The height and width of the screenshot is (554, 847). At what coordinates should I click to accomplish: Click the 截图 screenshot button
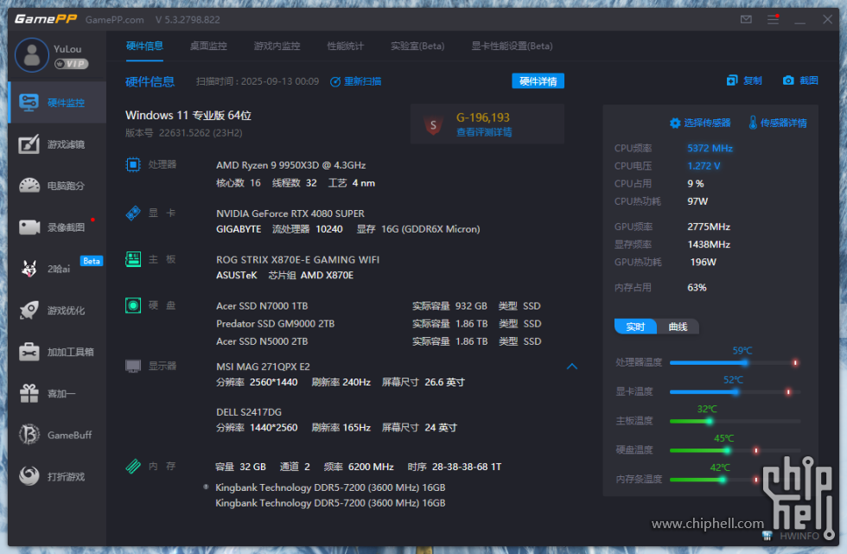(x=800, y=80)
